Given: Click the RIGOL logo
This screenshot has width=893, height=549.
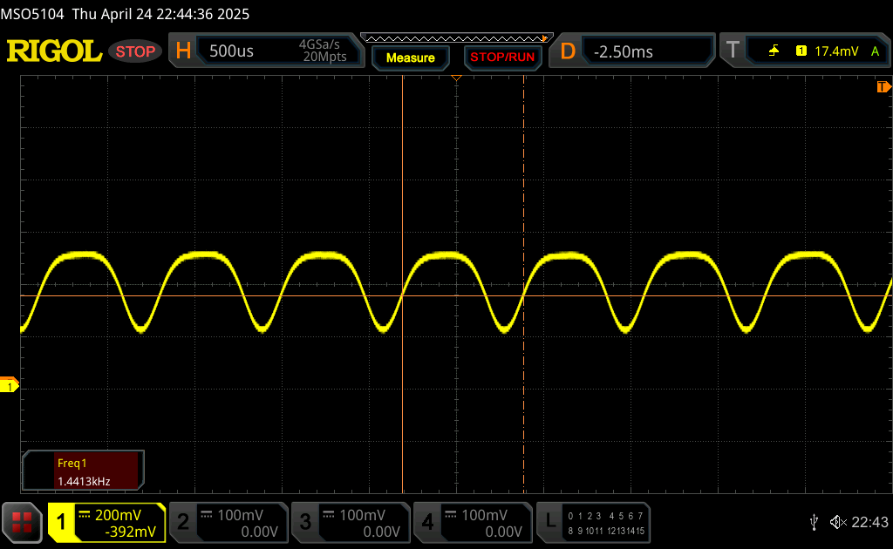Looking at the screenshot, I should (54, 51).
